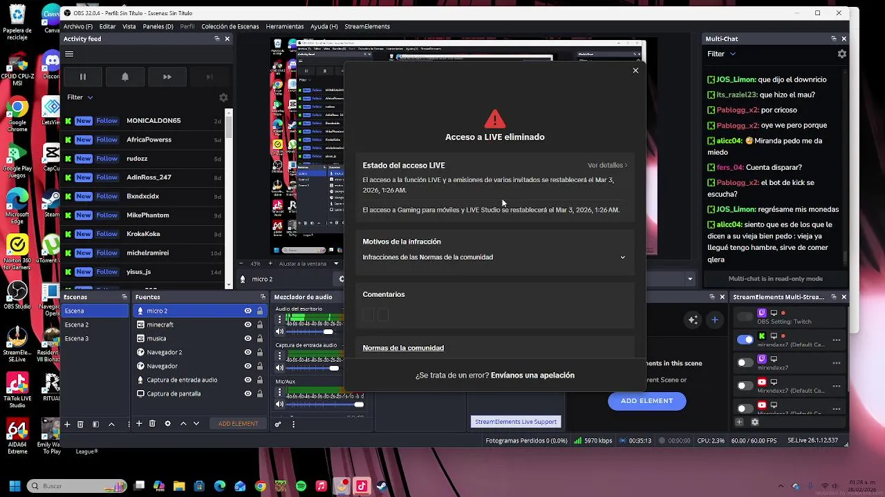885x497 pixels.
Task: Open source properties gear in Fuentes
Action: pos(167,424)
